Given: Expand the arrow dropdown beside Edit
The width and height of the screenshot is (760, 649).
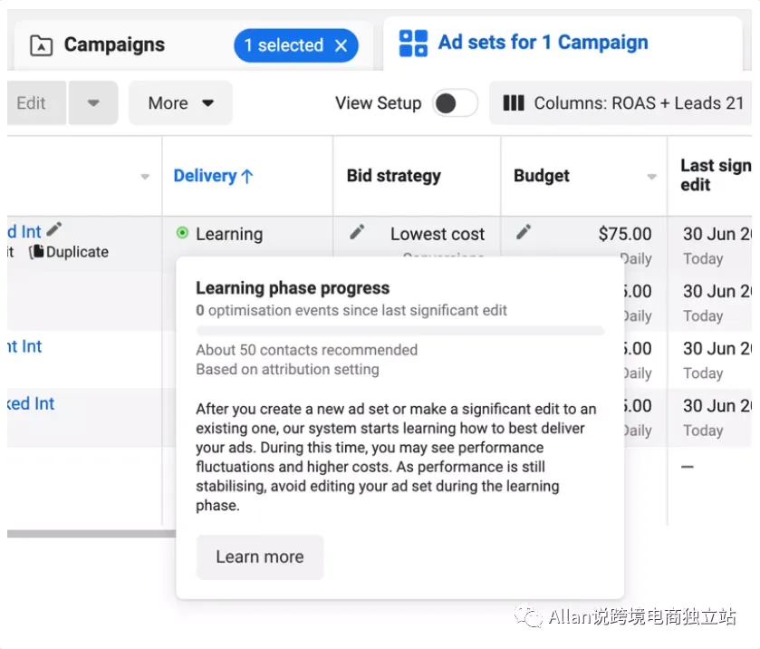Looking at the screenshot, I should pyautogui.click(x=92, y=103).
